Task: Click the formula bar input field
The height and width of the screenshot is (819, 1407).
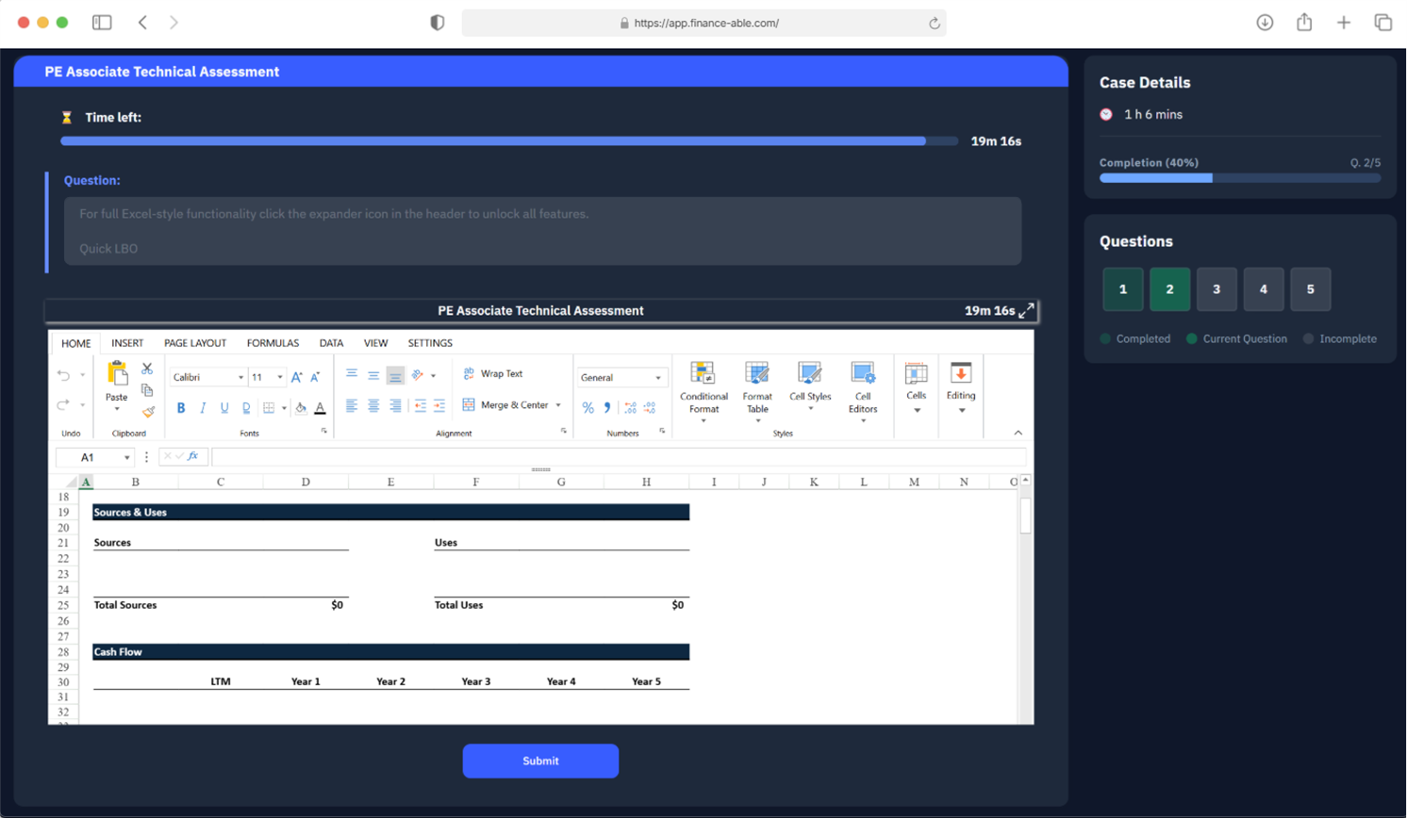Action: [618, 457]
